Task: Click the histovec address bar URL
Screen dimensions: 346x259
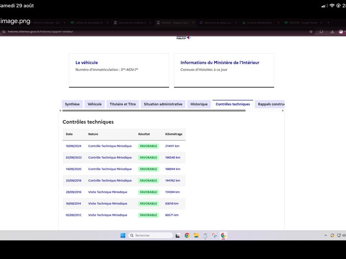Action: pyautogui.click(x=40, y=32)
